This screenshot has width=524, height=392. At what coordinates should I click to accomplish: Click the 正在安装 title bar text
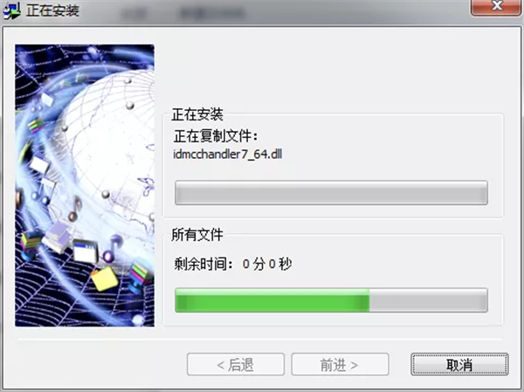click(52, 10)
